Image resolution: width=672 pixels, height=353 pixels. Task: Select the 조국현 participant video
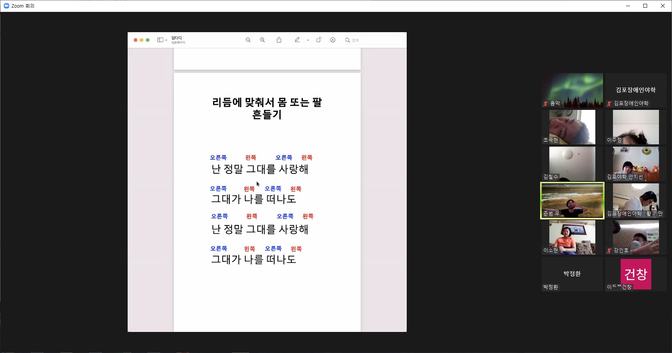[572, 127]
